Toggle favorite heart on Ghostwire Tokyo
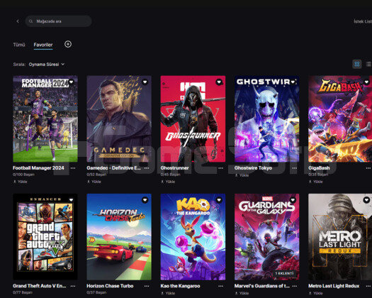Screen dimensions: 372x298 pos(293,82)
